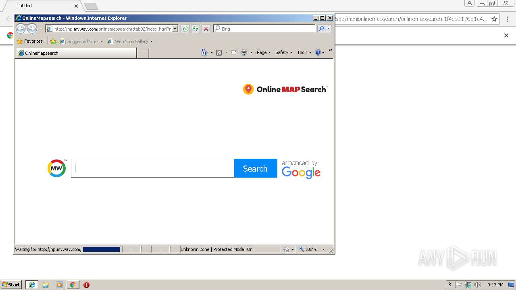The height and width of the screenshot is (290, 516).
Task: Click Unknown Zone Protected Mode status text
Action: [216, 249]
